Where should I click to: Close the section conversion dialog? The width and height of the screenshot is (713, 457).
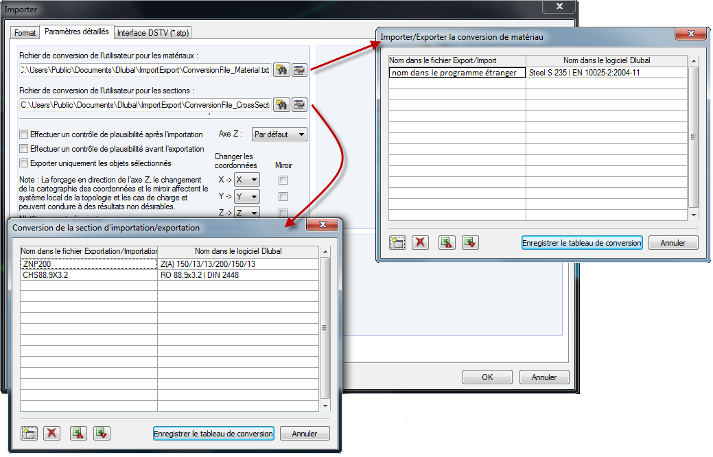[x=323, y=224]
